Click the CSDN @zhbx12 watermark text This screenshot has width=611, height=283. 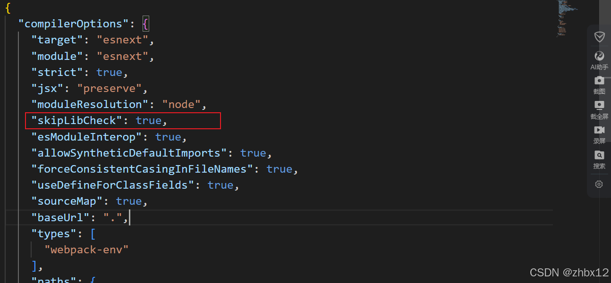click(569, 273)
